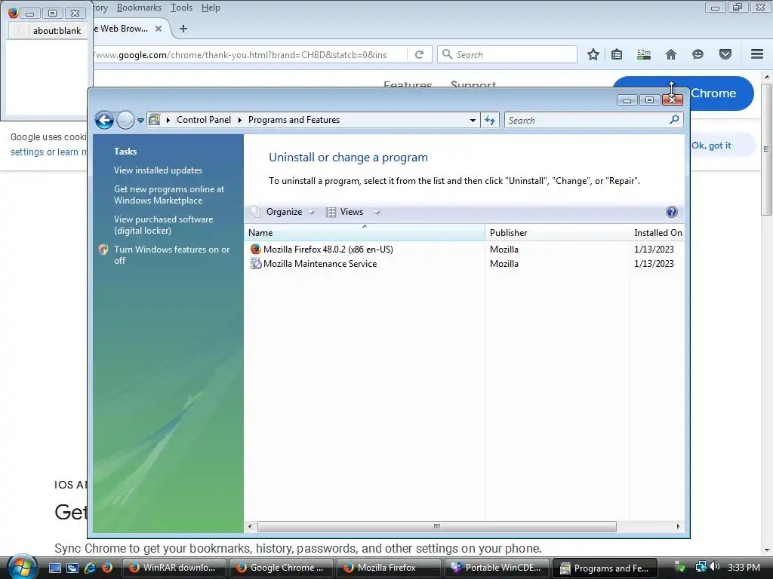Viewport: 773px width, 579px height.
Task: Click Mozilla Maintenance Service list icon
Action: pos(255,264)
